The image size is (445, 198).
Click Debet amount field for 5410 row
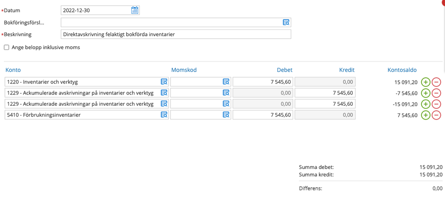pyautogui.click(x=263, y=115)
